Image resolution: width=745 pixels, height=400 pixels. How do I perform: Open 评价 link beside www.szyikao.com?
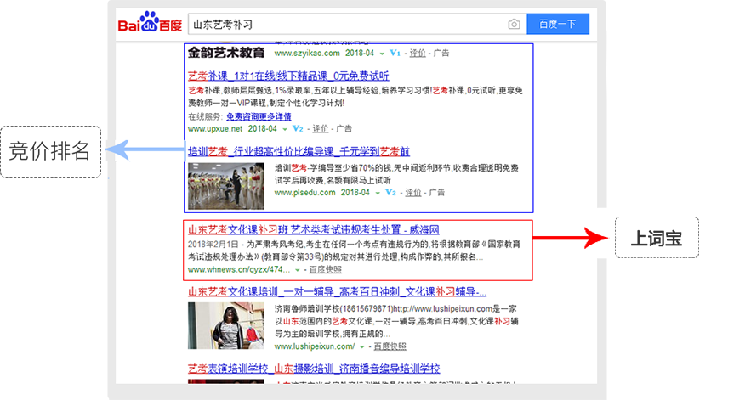[418, 53]
